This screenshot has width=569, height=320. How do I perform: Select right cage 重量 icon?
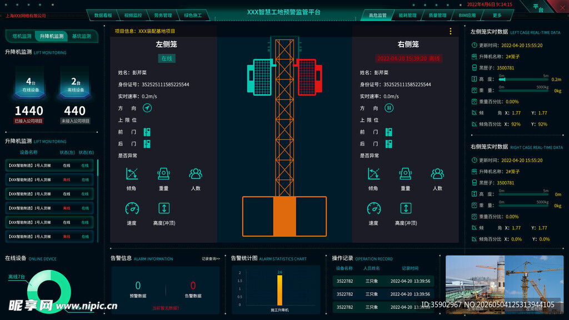(x=405, y=174)
